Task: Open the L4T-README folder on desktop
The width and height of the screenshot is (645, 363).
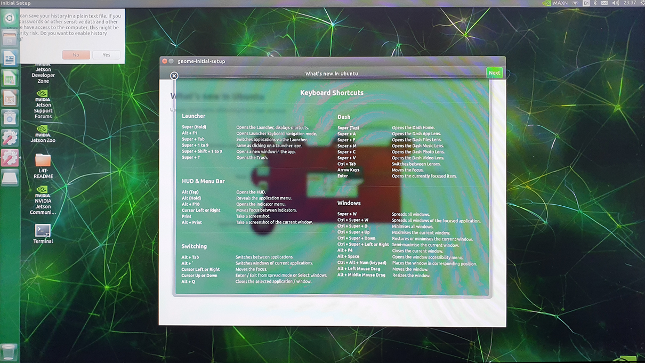Action: tap(43, 166)
